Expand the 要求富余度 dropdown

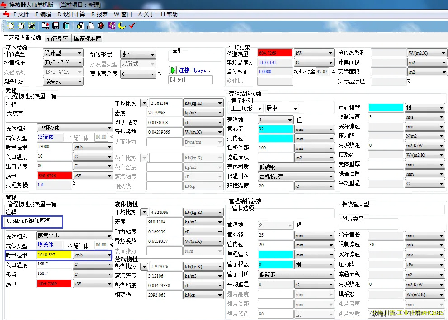click(138, 74)
